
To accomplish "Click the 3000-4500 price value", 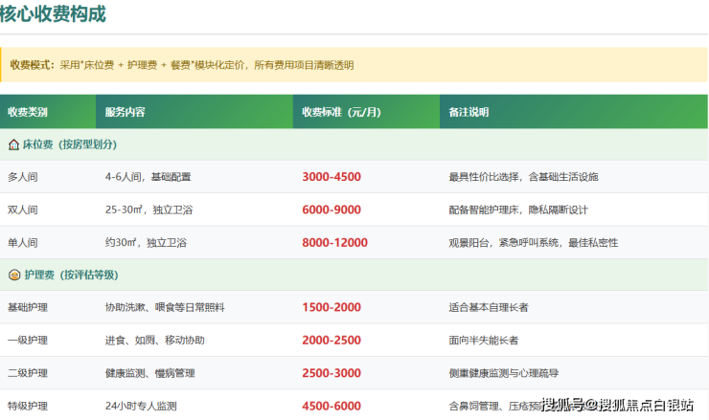I will tap(331, 177).
